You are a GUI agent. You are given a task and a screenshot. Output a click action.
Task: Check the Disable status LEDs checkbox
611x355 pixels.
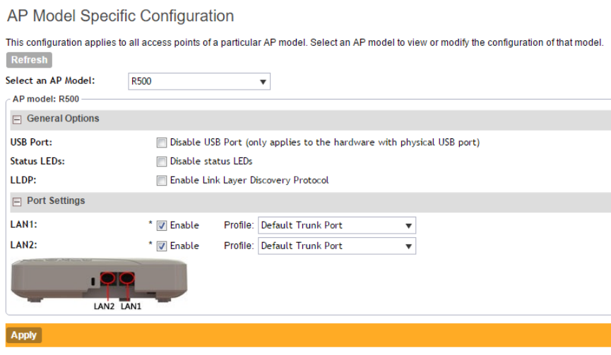point(162,161)
